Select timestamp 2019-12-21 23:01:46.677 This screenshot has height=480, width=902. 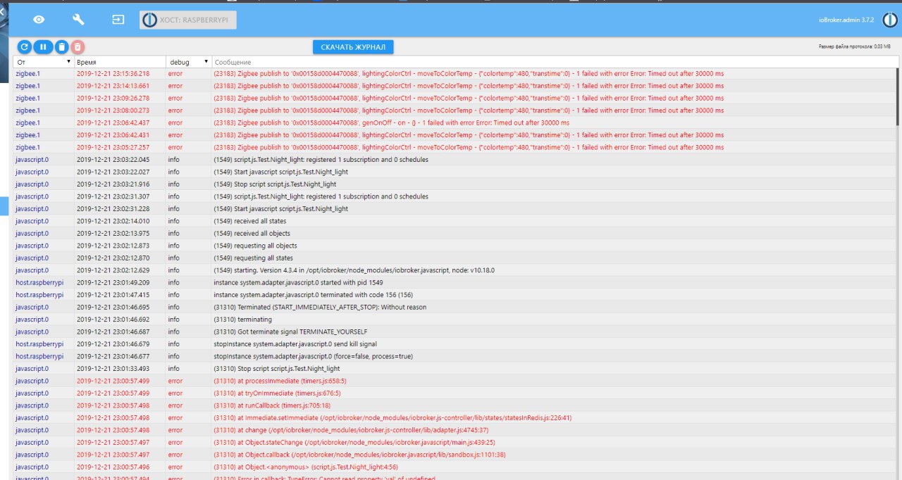pyautogui.click(x=113, y=357)
